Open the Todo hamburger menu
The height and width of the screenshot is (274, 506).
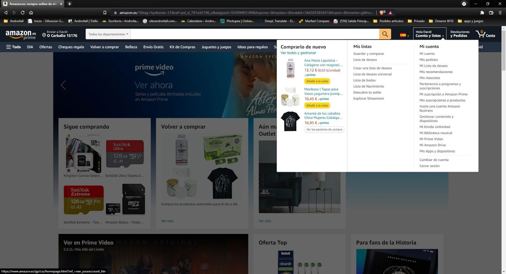(x=13, y=47)
